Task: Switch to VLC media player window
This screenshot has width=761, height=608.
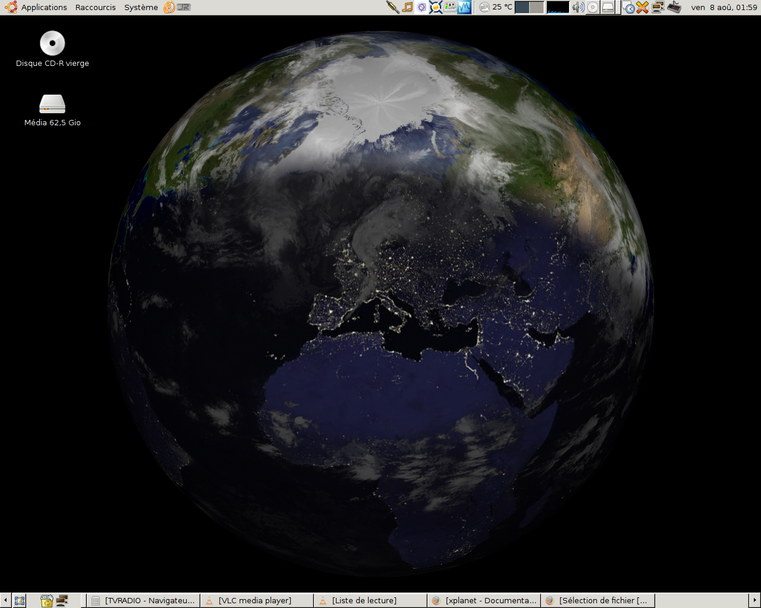Action: pyautogui.click(x=256, y=600)
